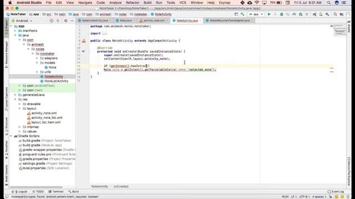
Task: Open Project panel settings gear
Action: click(x=65, y=21)
